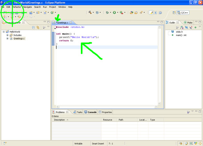Select the Includes folder item
This screenshot has height=146, width=203.
18,35
